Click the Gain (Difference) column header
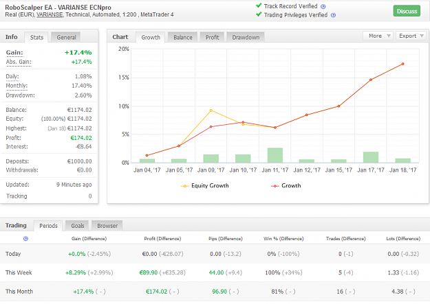This screenshot has height=304, width=430. [x=89, y=239]
